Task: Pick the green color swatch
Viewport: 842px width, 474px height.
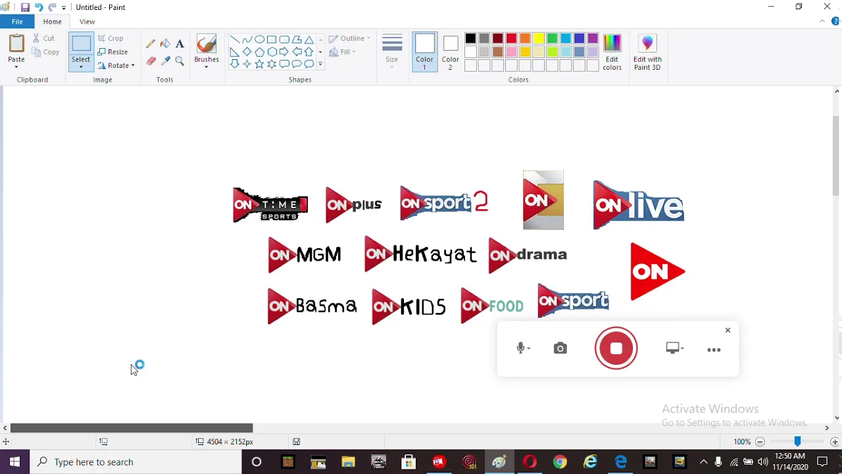Action: pyautogui.click(x=552, y=39)
